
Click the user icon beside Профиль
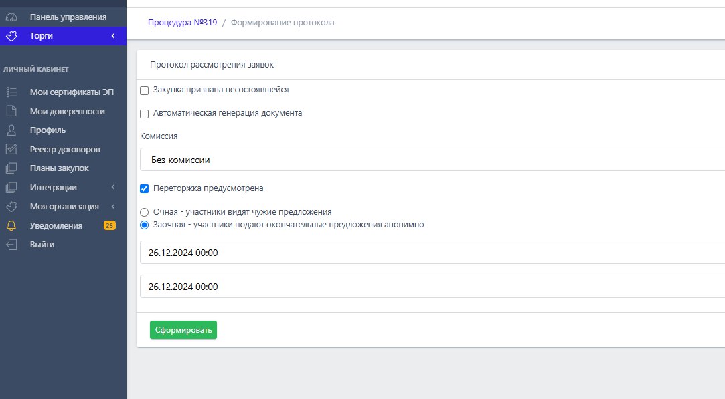(x=11, y=130)
